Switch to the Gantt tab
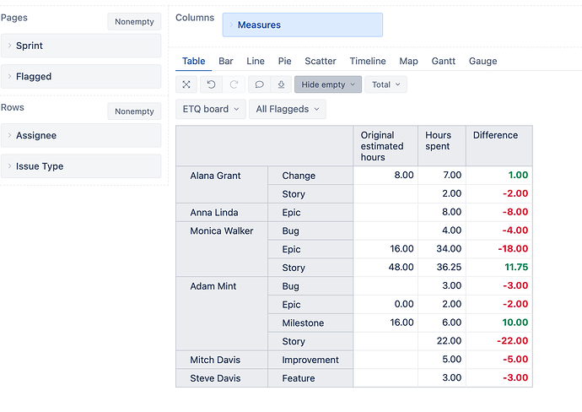 click(x=442, y=61)
